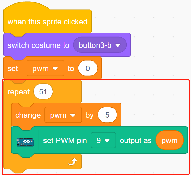Select the when this sprite clicked block

pyautogui.click(x=48, y=22)
